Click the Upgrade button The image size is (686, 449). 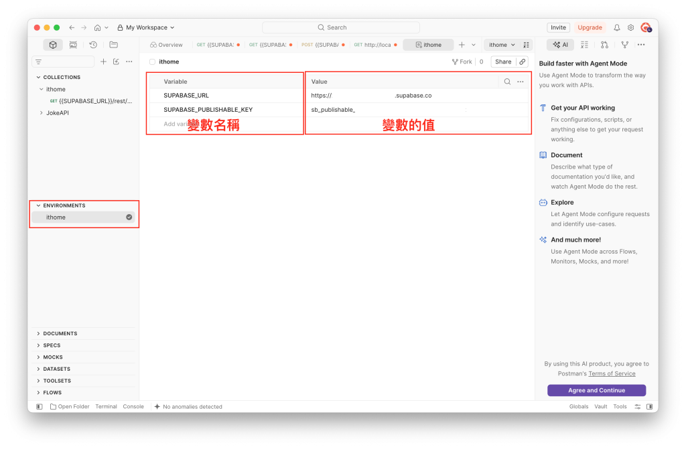click(590, 27)
